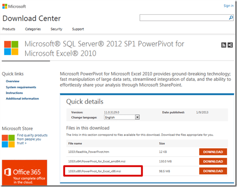Viewport: 237px width, 187px height.
Task: Click into the Download Center search box
Action: coord(183,18)
